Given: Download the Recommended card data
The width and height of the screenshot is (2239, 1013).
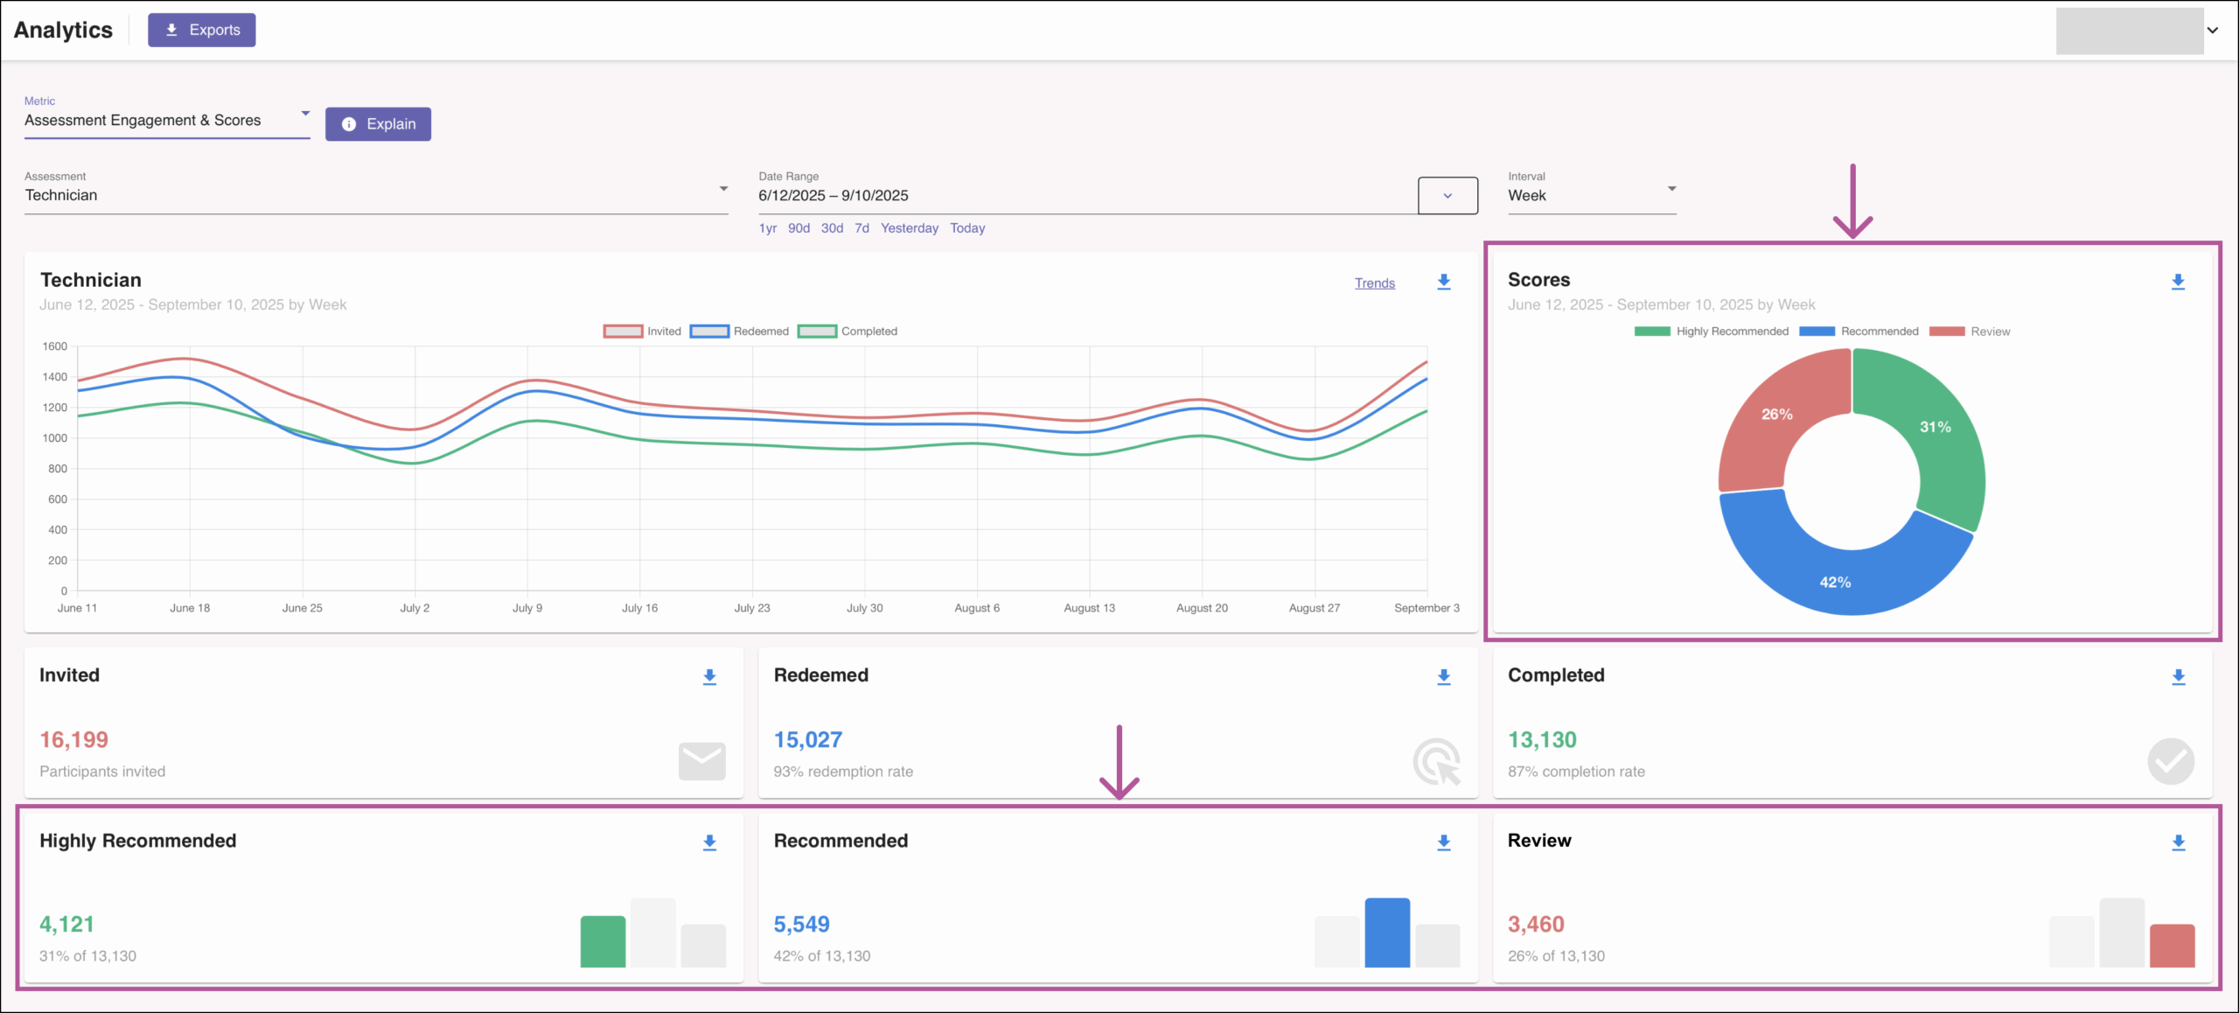Looking at the screenshot, I should (1444, 842).
